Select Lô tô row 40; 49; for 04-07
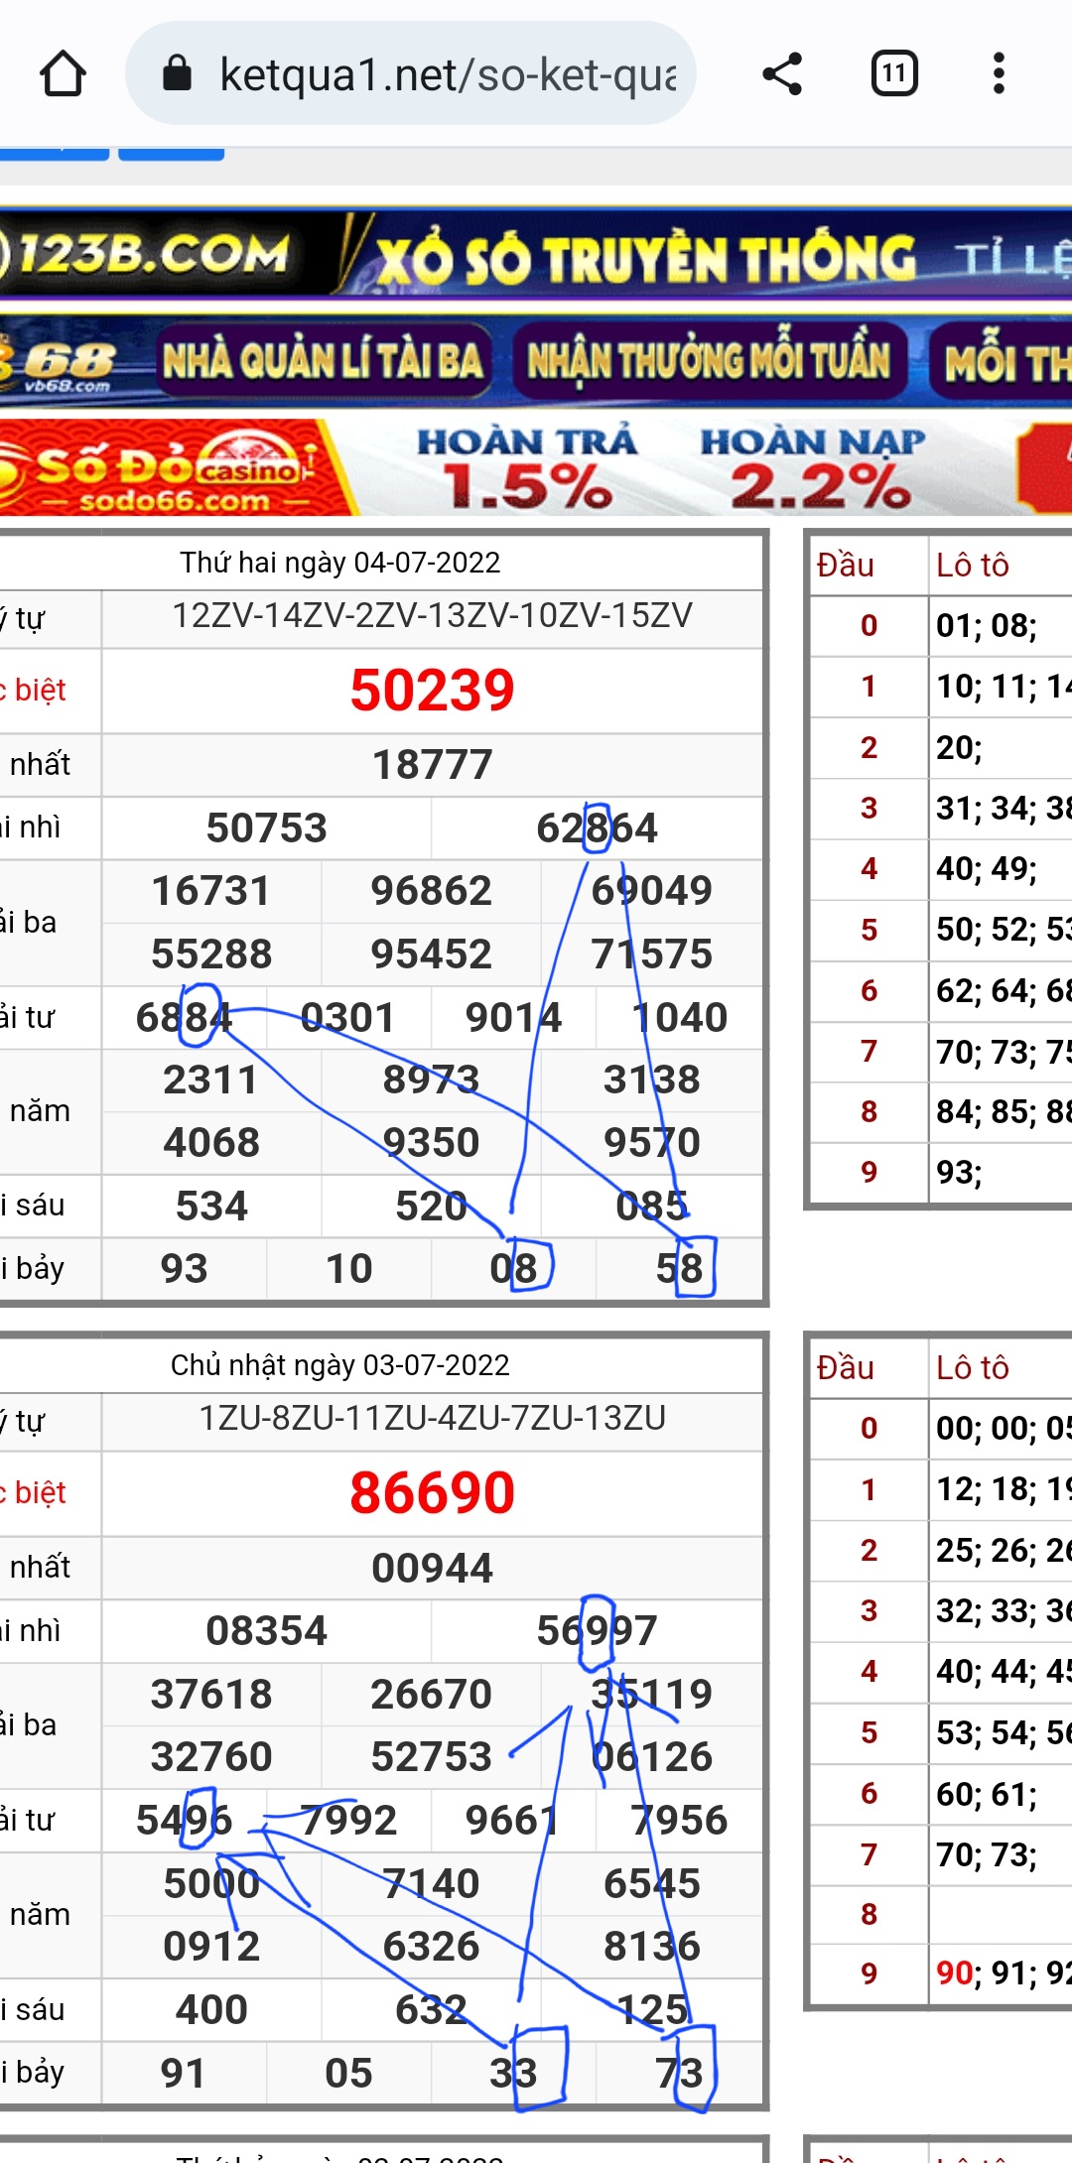The width and height of the screenshot is (1072, 2163). point(988,869)
